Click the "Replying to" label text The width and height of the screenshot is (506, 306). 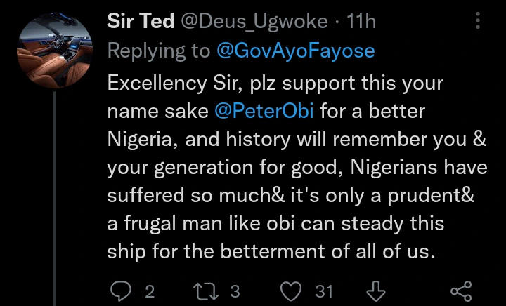point(158,51)
